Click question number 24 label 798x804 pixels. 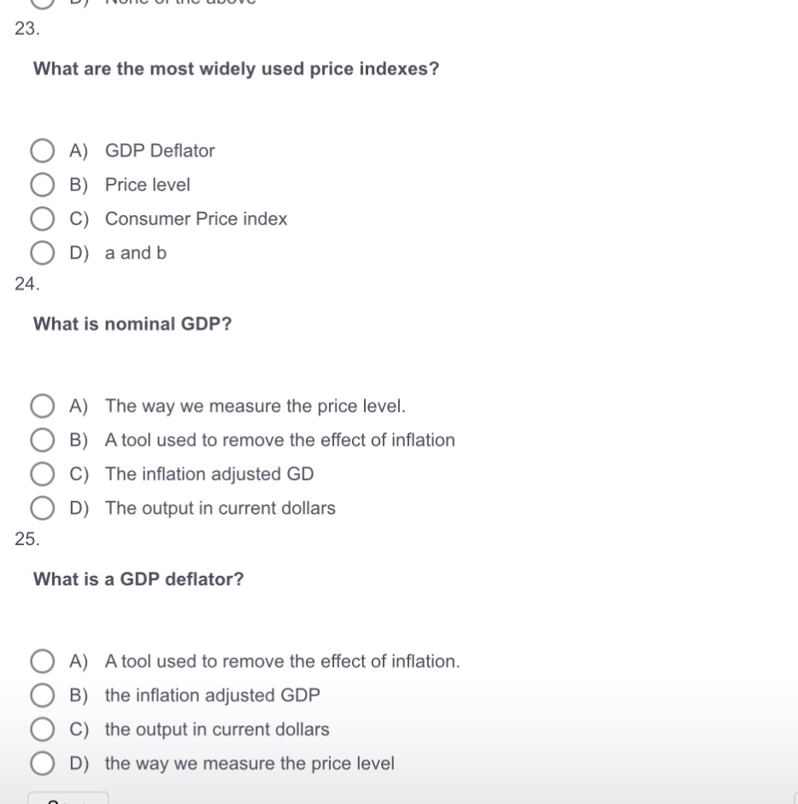coord(26,283)
